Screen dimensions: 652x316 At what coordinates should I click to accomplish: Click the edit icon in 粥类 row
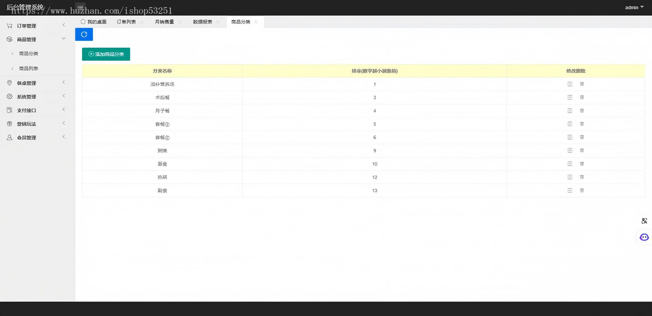coord(570,151)
